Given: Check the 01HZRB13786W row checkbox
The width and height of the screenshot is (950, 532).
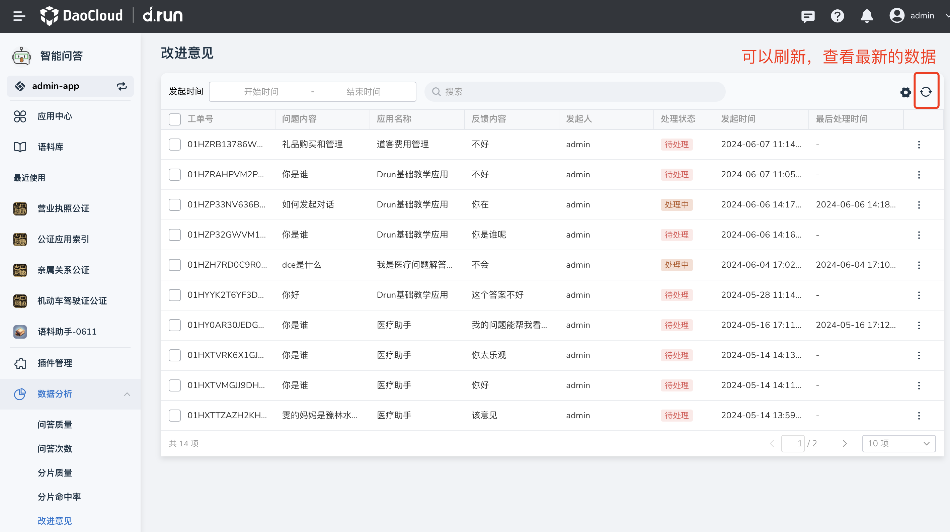Looking at the screenshot, I should 174,145.
